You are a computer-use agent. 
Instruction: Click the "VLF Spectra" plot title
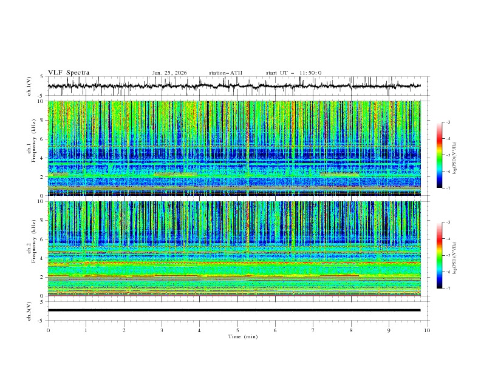(69, 73)
